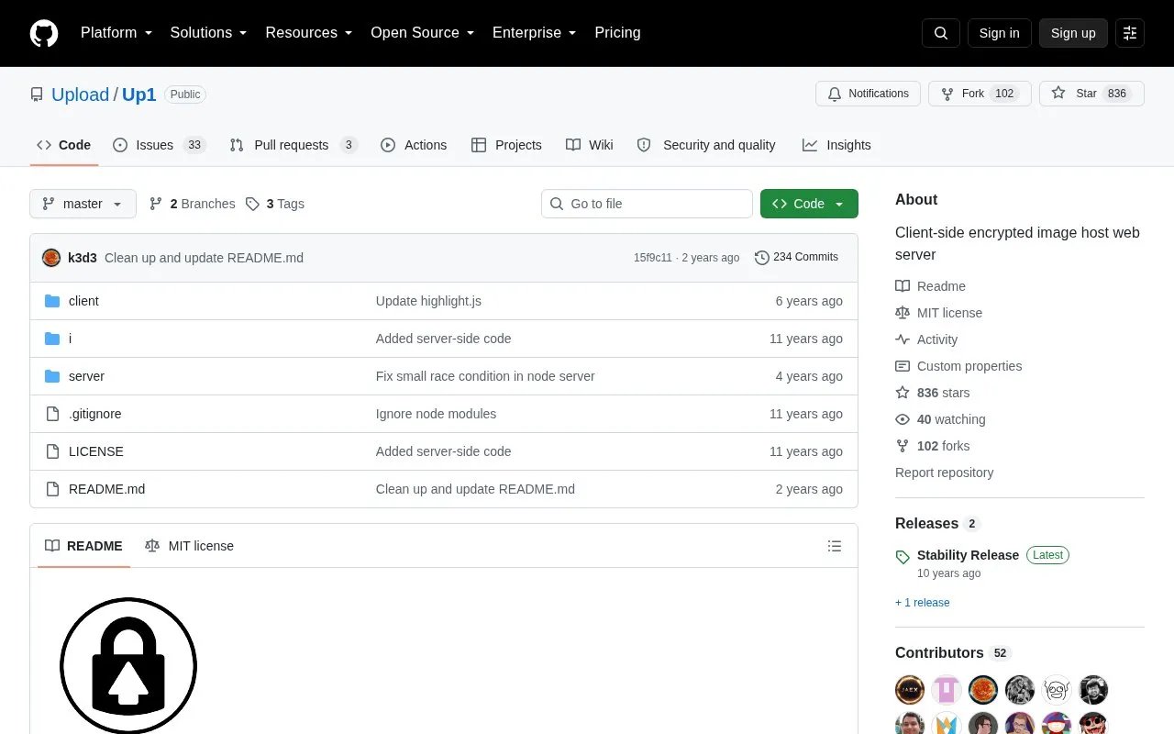Expand the Solutions menu

tap(209, 33)
